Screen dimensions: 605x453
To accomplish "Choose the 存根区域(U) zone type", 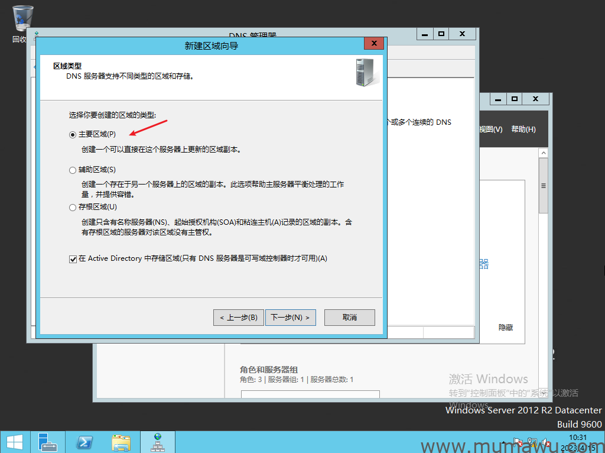I will coord(73,208).
